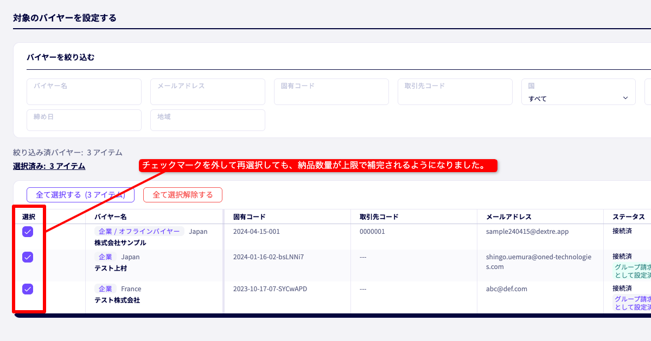Click 取引先コード value 0000001

[x=372, y=232]
